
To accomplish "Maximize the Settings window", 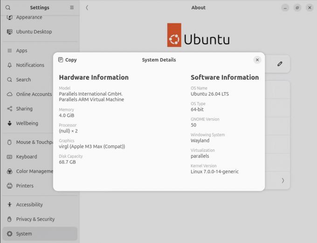I will pyautogui.click(x=297, y=8).
